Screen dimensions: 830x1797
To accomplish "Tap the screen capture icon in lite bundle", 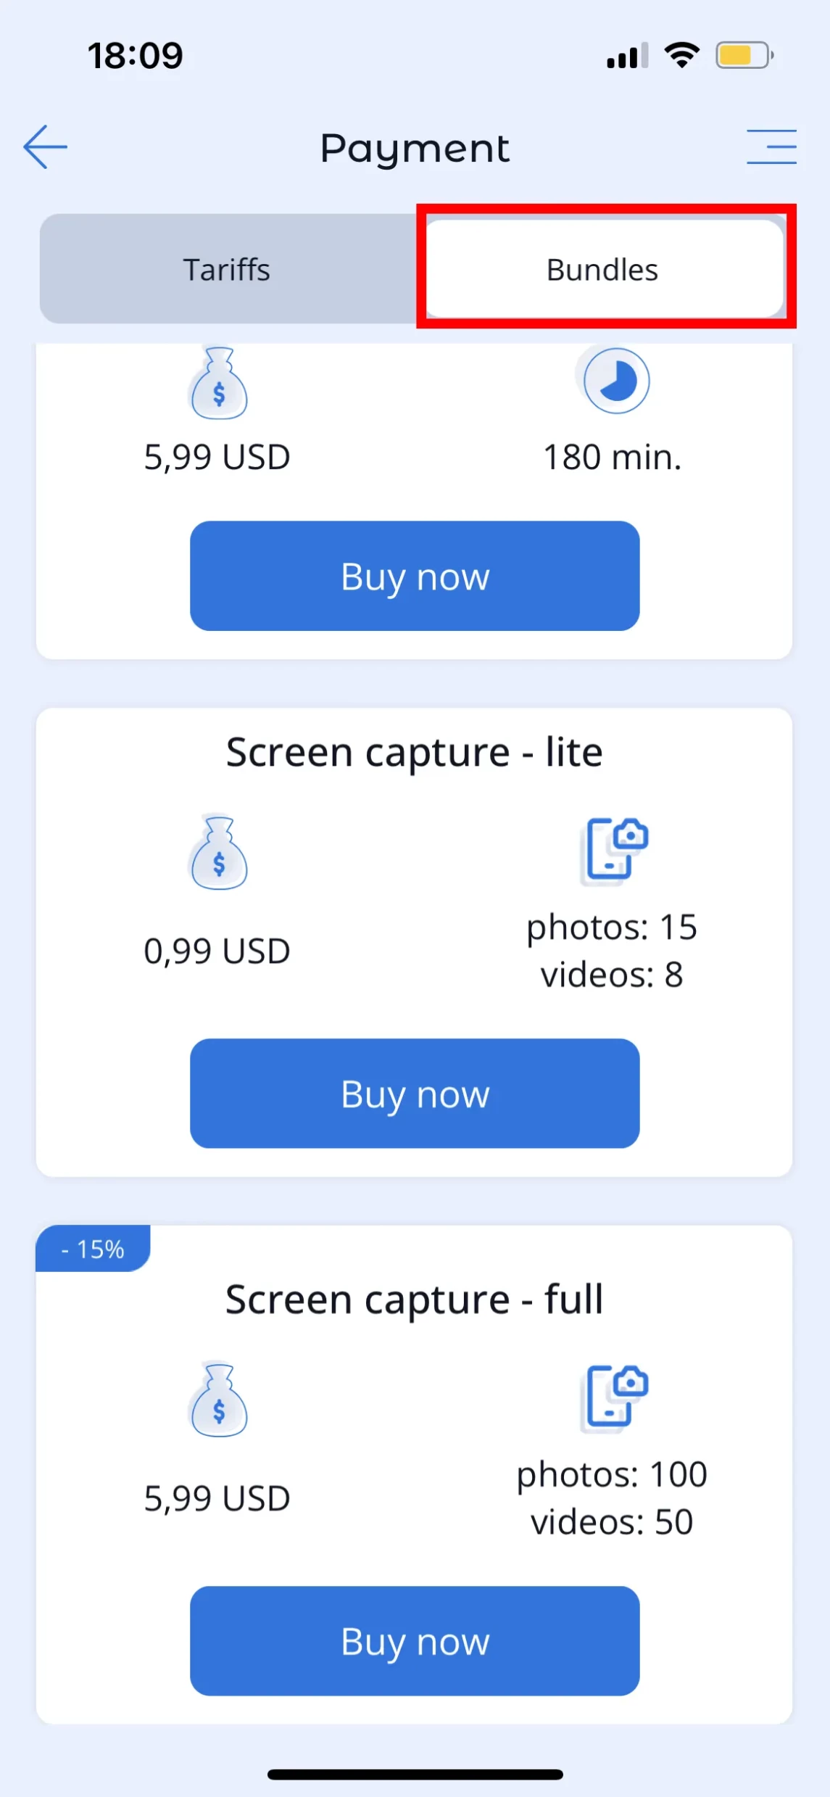I will pos(615,849).
